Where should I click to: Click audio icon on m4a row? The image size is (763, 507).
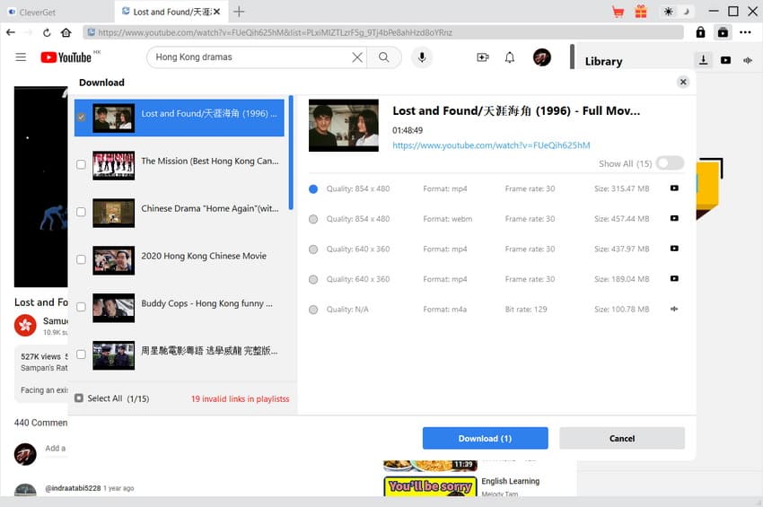click(x=674, y=309)
